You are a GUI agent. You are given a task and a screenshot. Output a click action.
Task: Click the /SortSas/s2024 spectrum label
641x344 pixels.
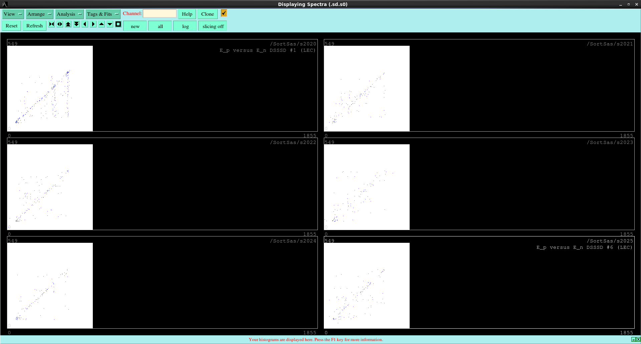(293, 241)
